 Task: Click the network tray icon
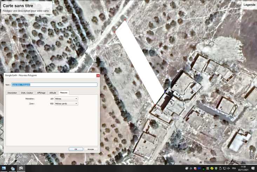(224, 169)
